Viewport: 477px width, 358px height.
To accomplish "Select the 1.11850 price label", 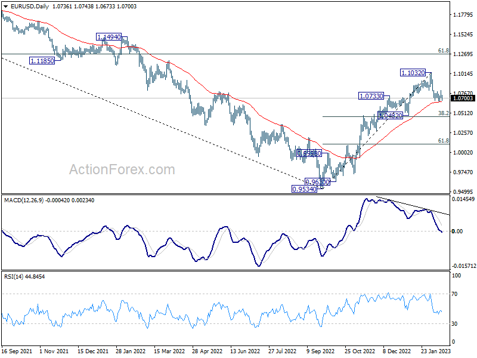I will (x=42, y=61).
